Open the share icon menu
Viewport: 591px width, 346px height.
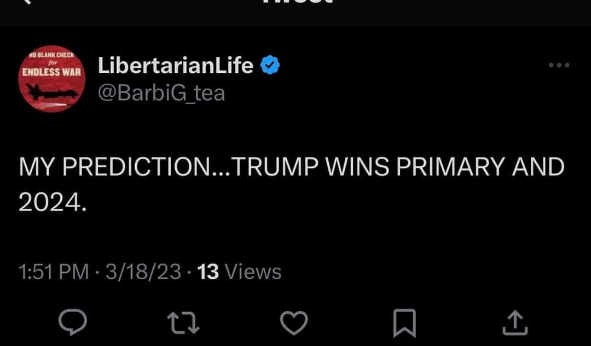point(515,322)
